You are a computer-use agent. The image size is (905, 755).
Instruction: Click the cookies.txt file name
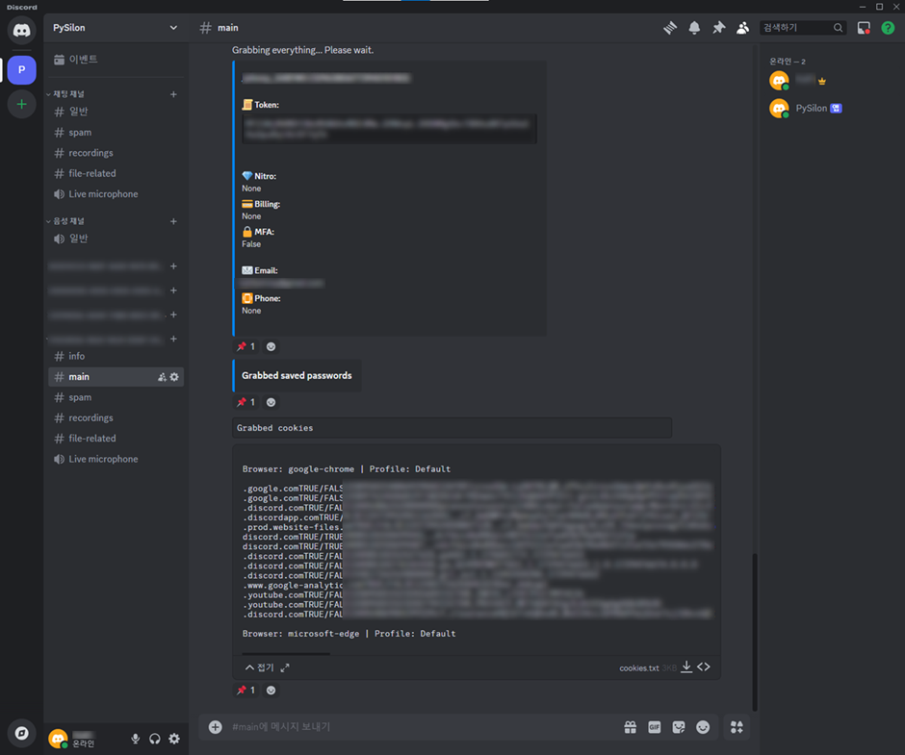click(x=639, y=667)
